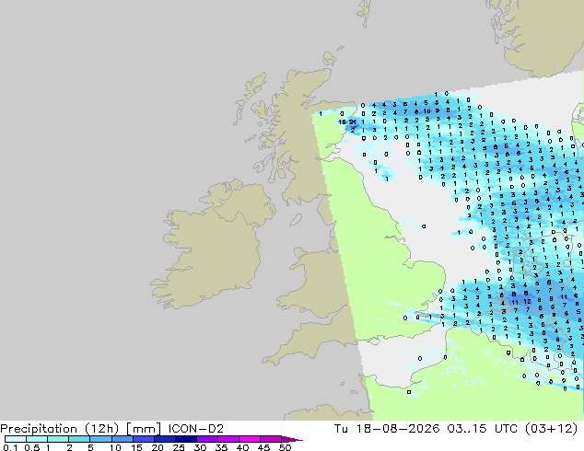Click the 1–2 mm legend color swatch
This screenshot has height=451, width=584.
[58, 439]
